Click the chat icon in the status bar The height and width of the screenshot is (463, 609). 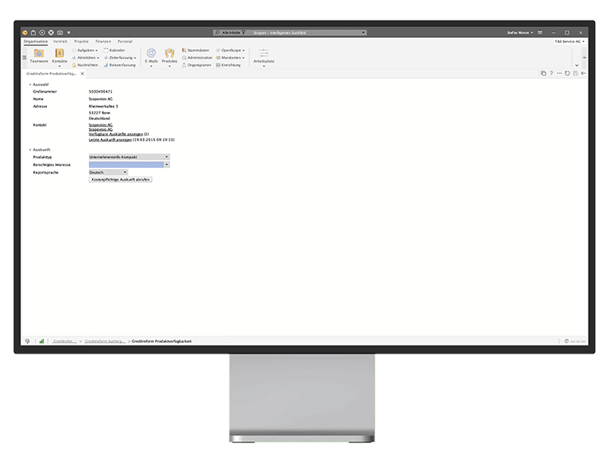27,341
